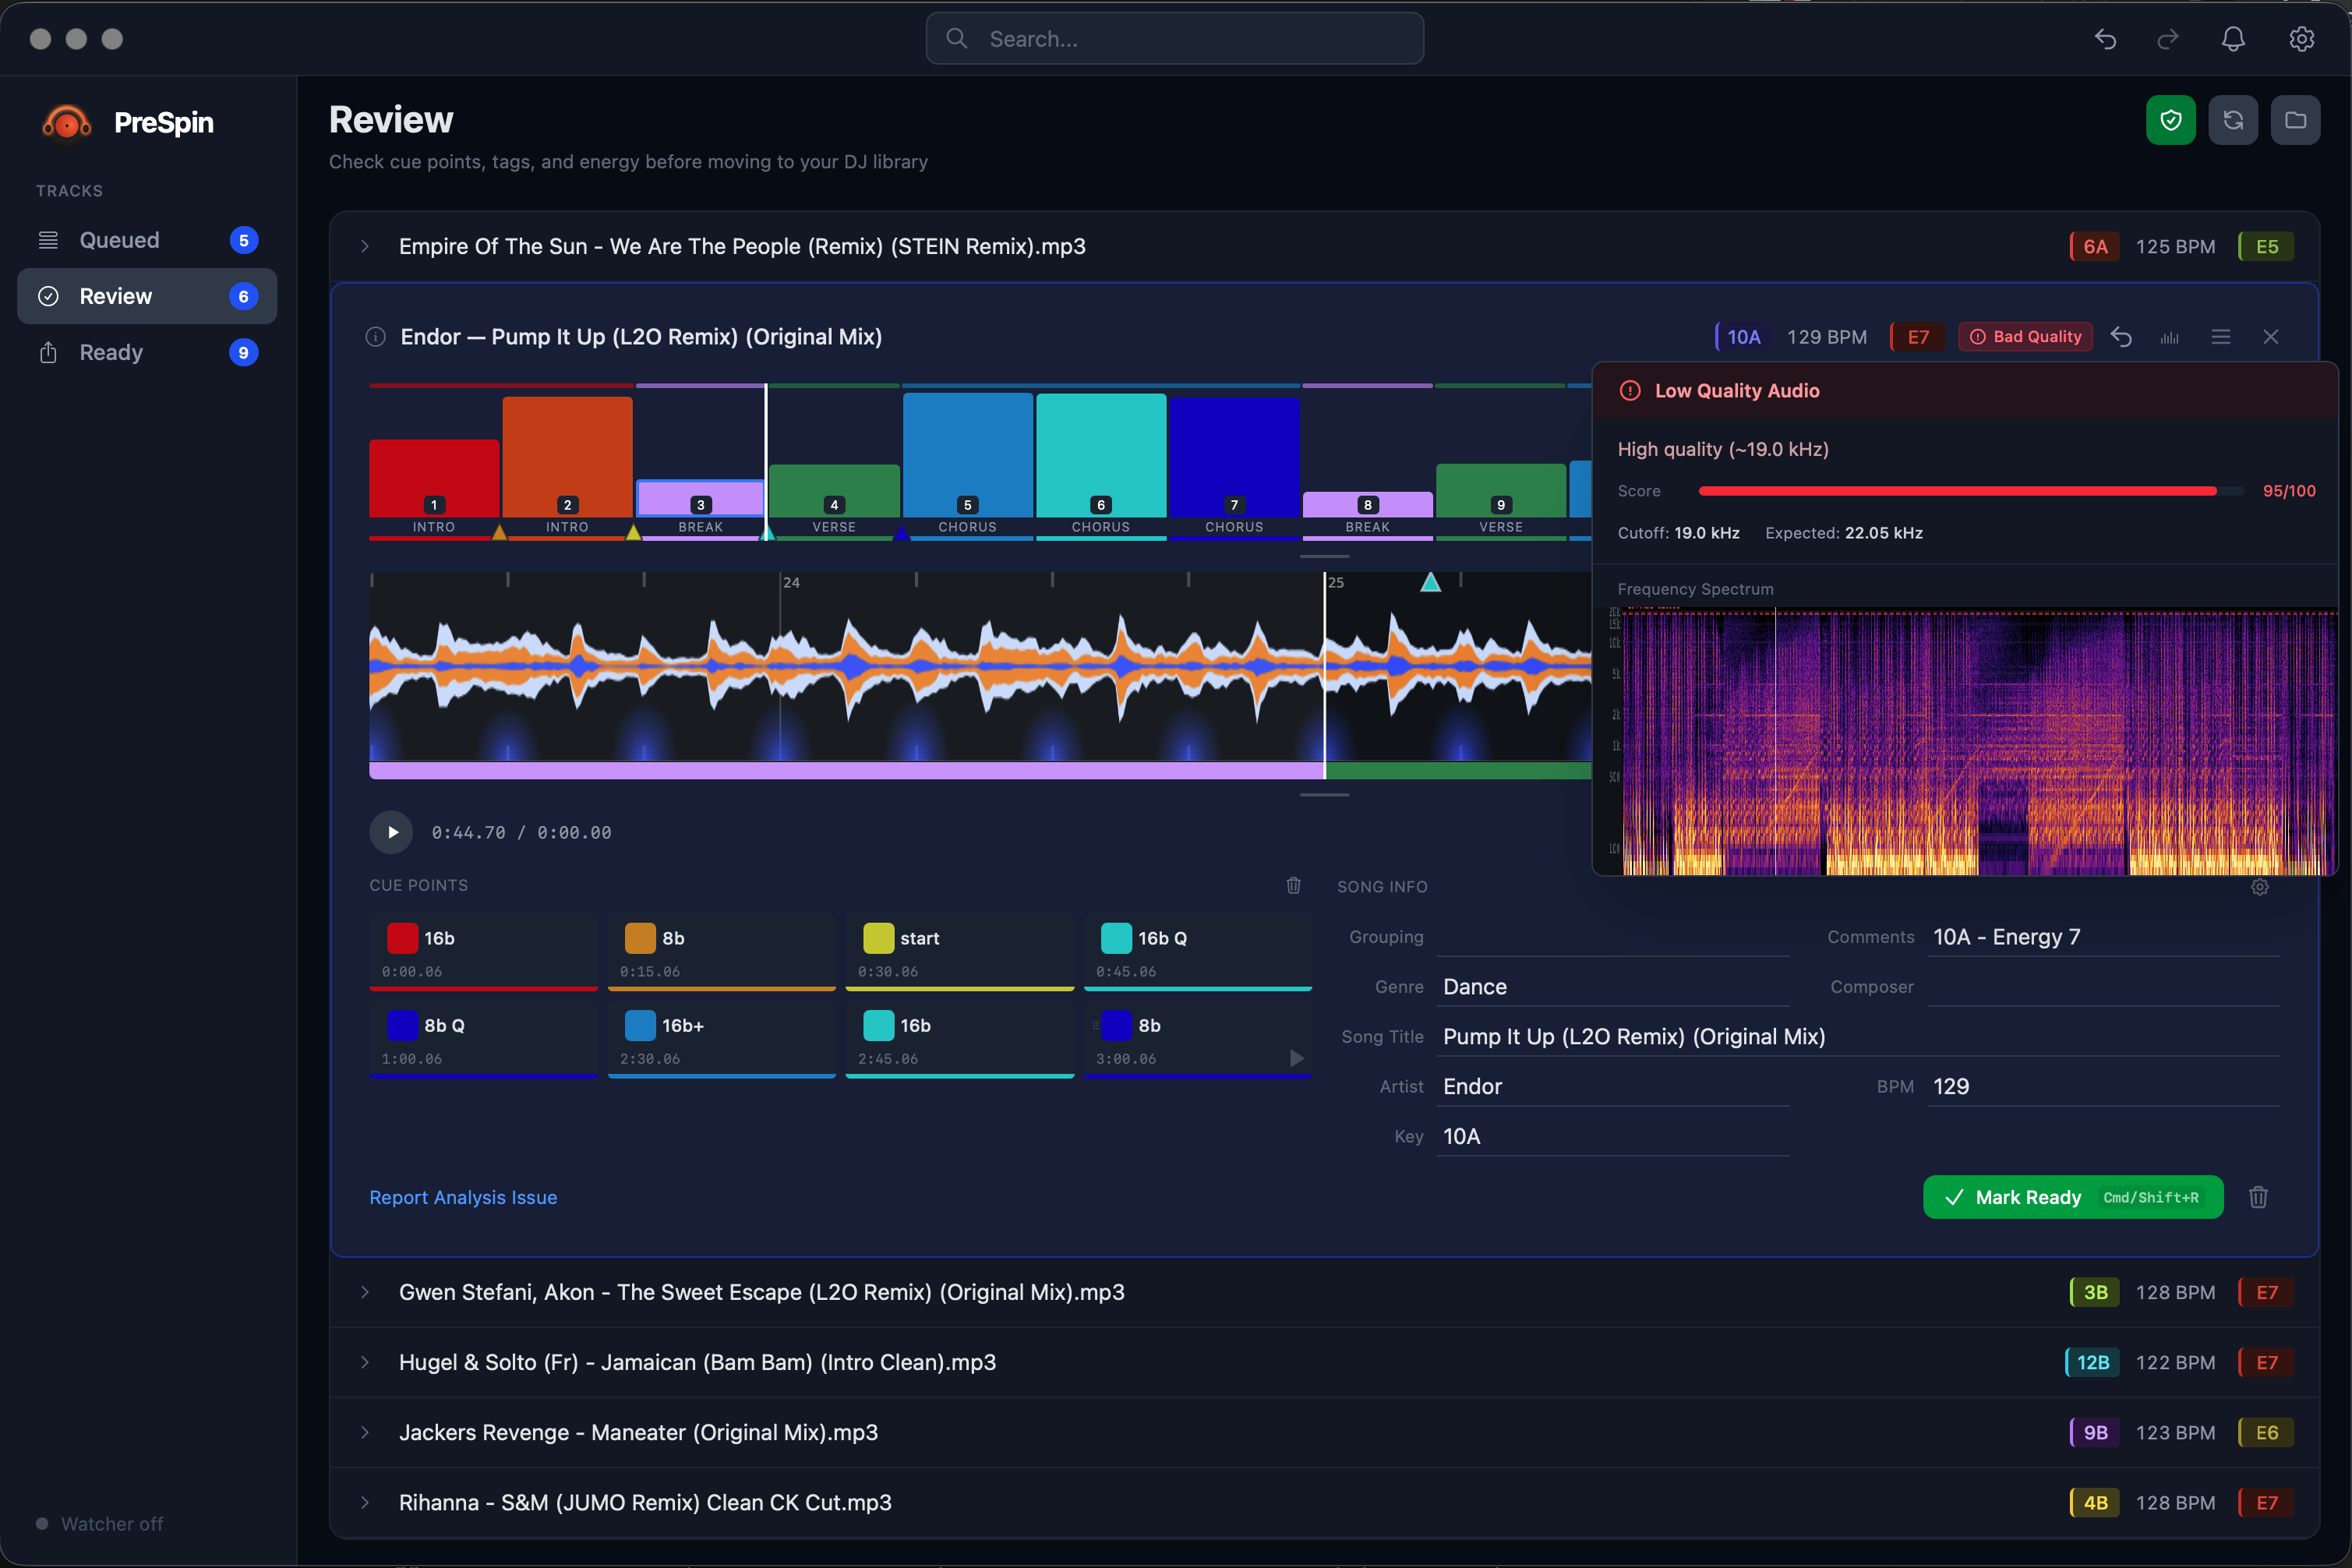2352x1568 pixels.
Task: Toggle Watcher off status indicator
Action: click(x=100, y=1523)
